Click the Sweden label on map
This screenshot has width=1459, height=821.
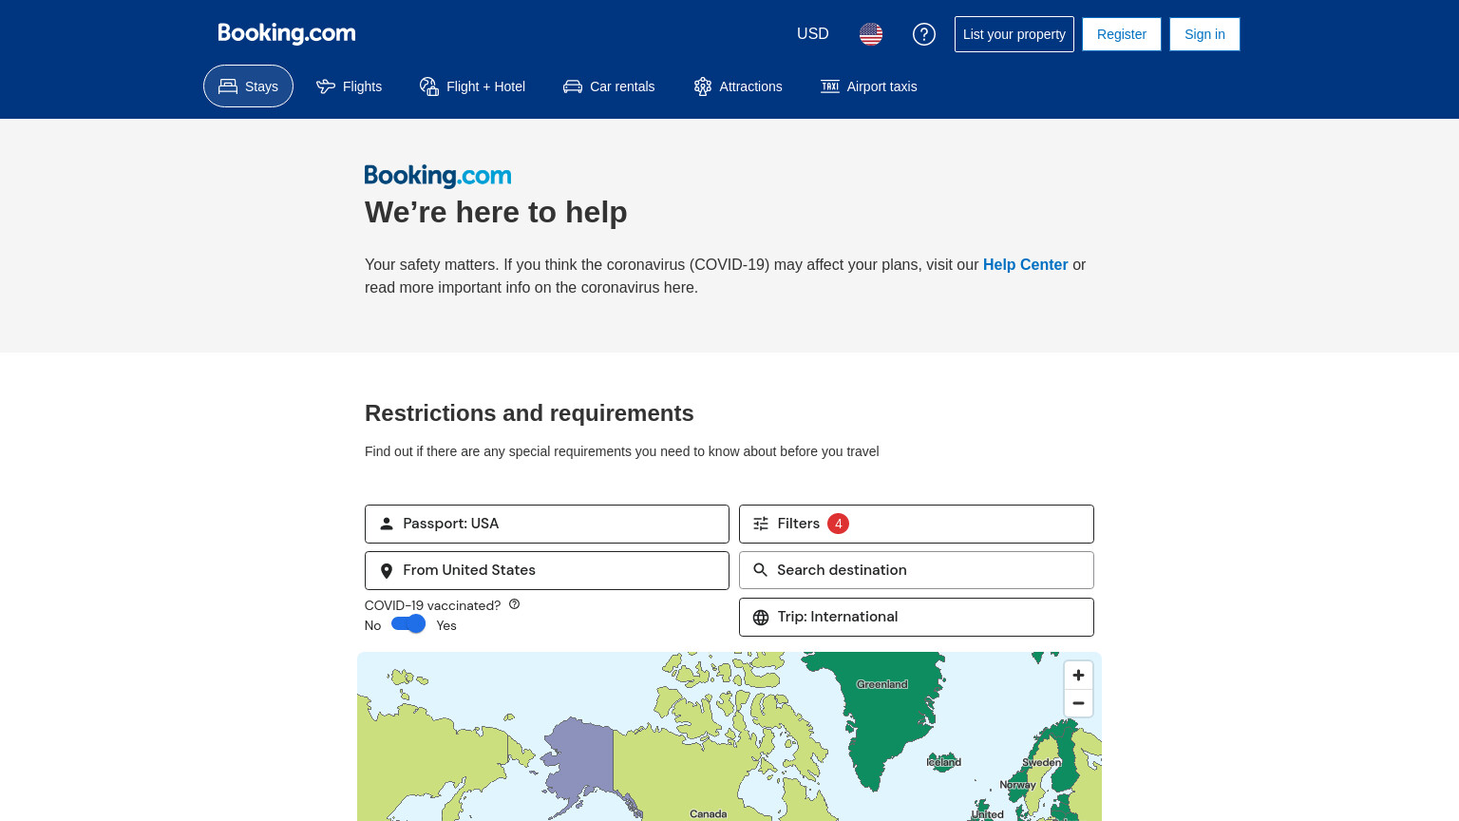click(x=1042, y=762)
